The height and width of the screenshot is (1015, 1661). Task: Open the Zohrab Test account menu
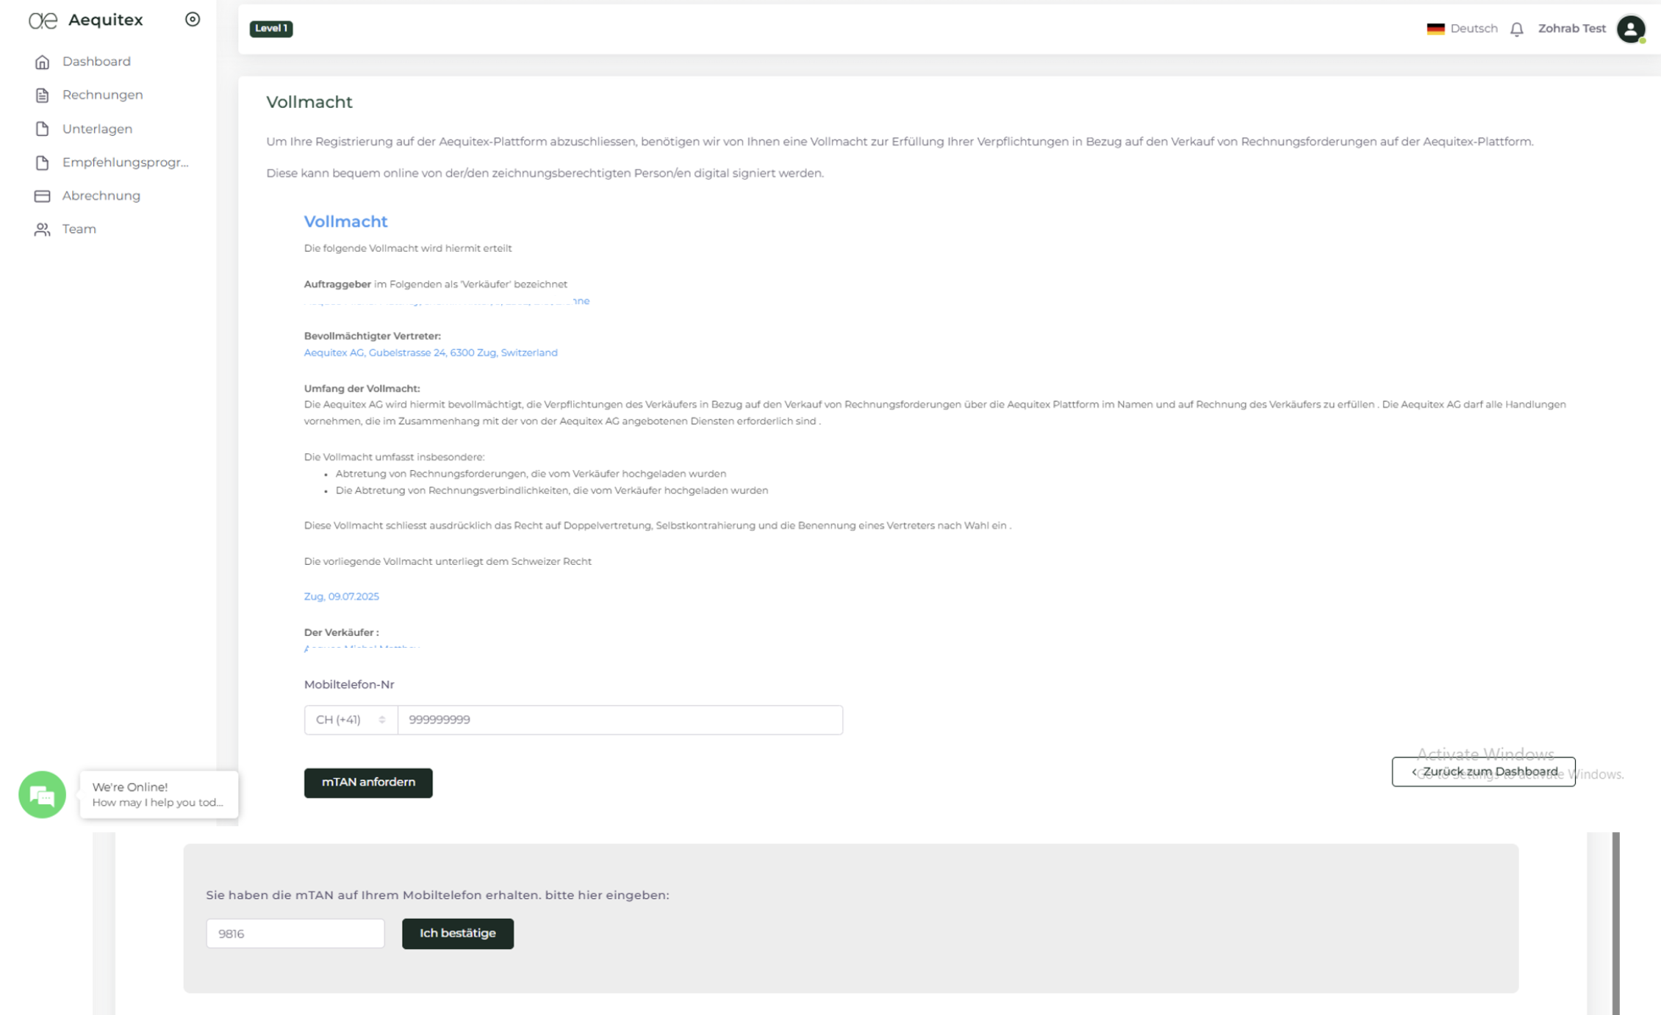1571,29
